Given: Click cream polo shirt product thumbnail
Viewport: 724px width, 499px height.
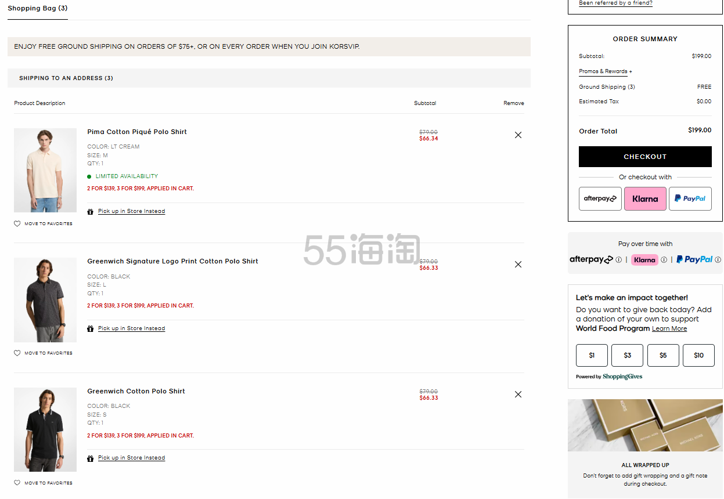Looking at the screenshot, I should coord(45,171).
